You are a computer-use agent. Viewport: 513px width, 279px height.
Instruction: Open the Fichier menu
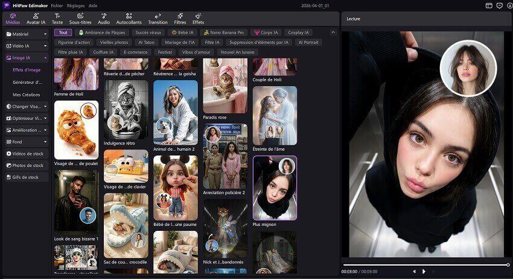[57, 5]
